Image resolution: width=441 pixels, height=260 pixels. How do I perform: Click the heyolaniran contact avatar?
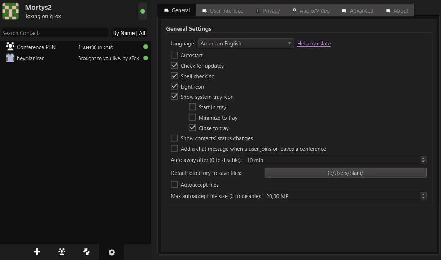click(10, 58)
